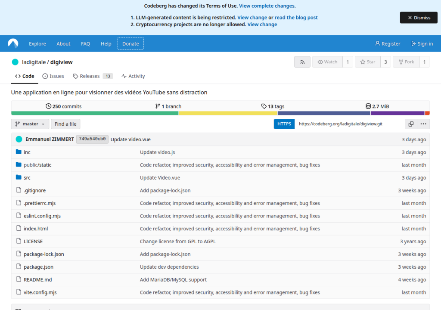
Task: Open the inc folder icon
Action: point(19,152)
